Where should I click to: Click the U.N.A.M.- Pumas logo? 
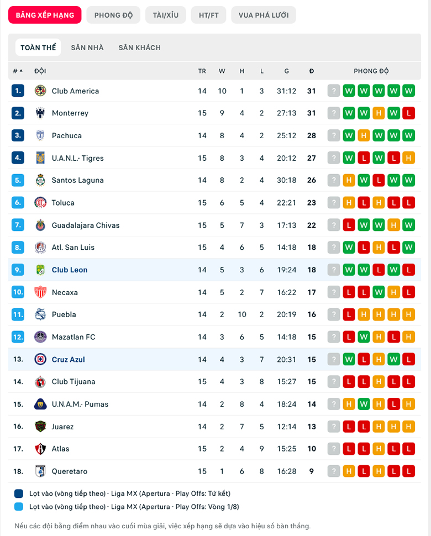[40, 404]
